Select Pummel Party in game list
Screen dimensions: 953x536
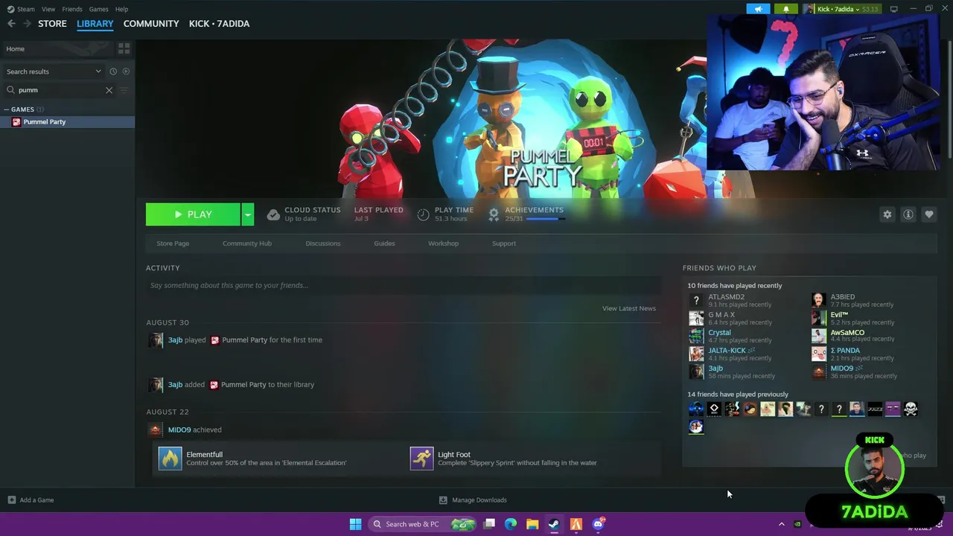tap(67, 122)
